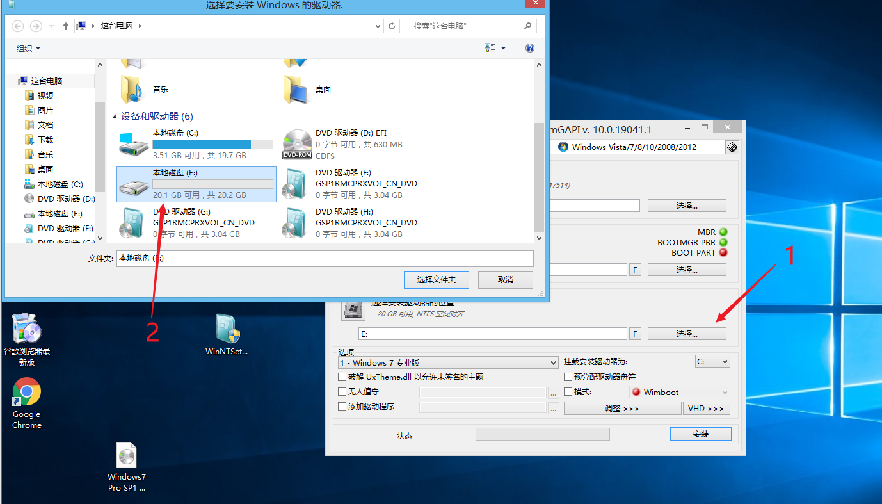
Task: Click the 安装 button in WinNTSetup
Action: coord(701,434)
